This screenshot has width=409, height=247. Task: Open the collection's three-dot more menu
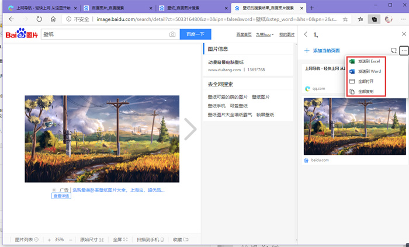(x=404, y=51)
